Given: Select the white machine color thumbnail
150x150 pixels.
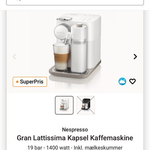Looking at the screenshot, I should (x=64, y=105).
